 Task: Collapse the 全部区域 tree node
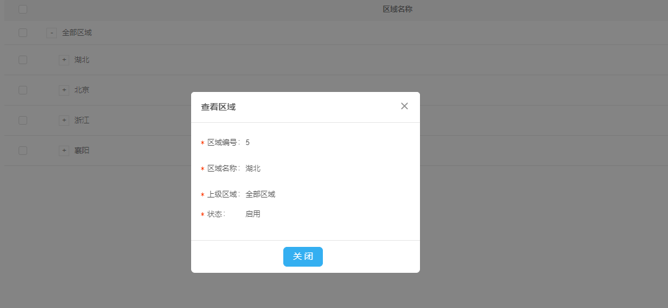click(52, 33)
